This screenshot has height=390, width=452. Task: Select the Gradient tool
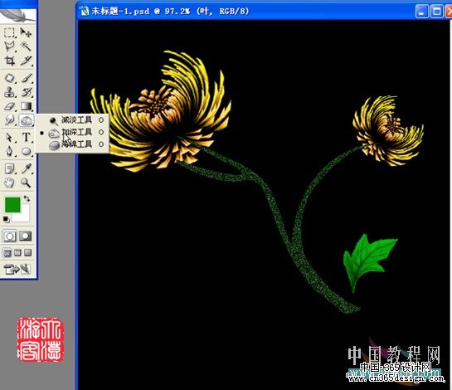point(26,106)
